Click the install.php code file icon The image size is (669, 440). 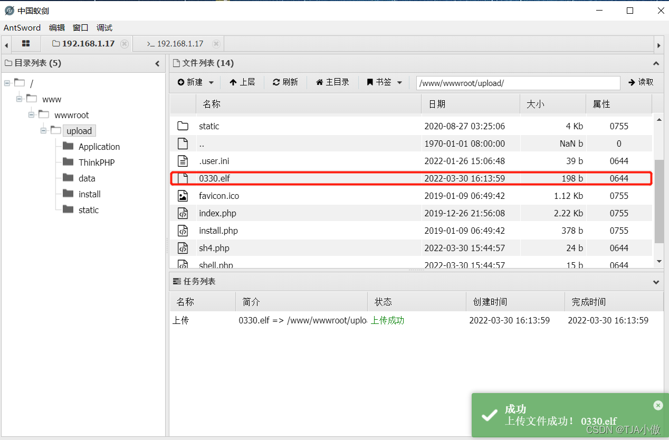(x=183, y=231)
